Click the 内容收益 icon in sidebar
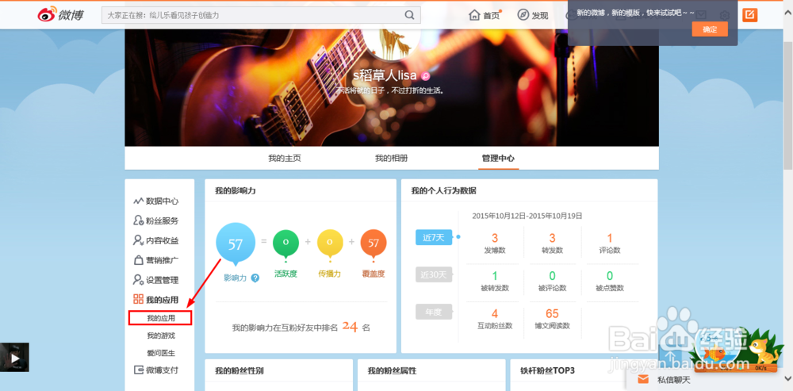The height and width of the screenshot is (391, 793). click(139, 240)
